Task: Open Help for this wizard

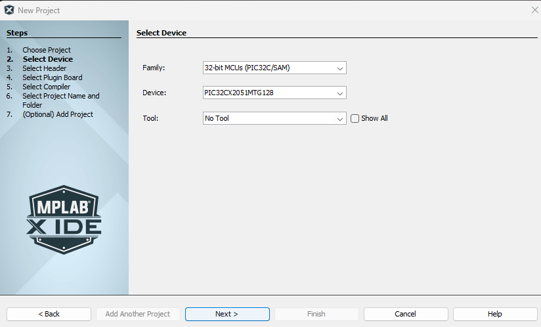Action: [x=495, y=314]
